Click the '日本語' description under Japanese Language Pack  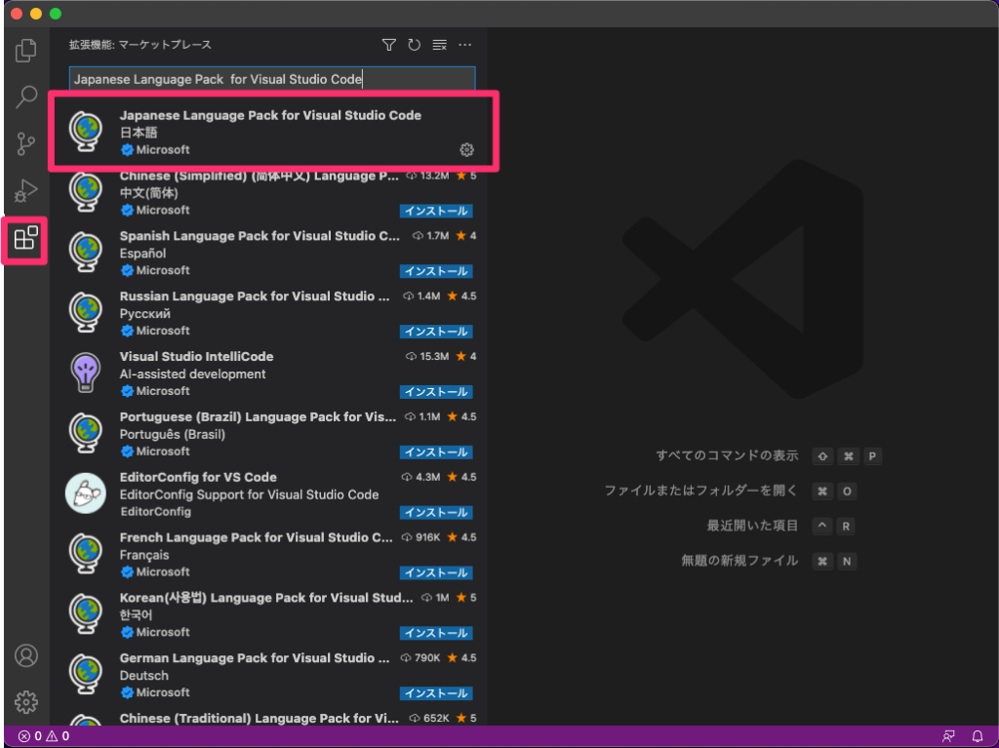[x=139, y=133]
